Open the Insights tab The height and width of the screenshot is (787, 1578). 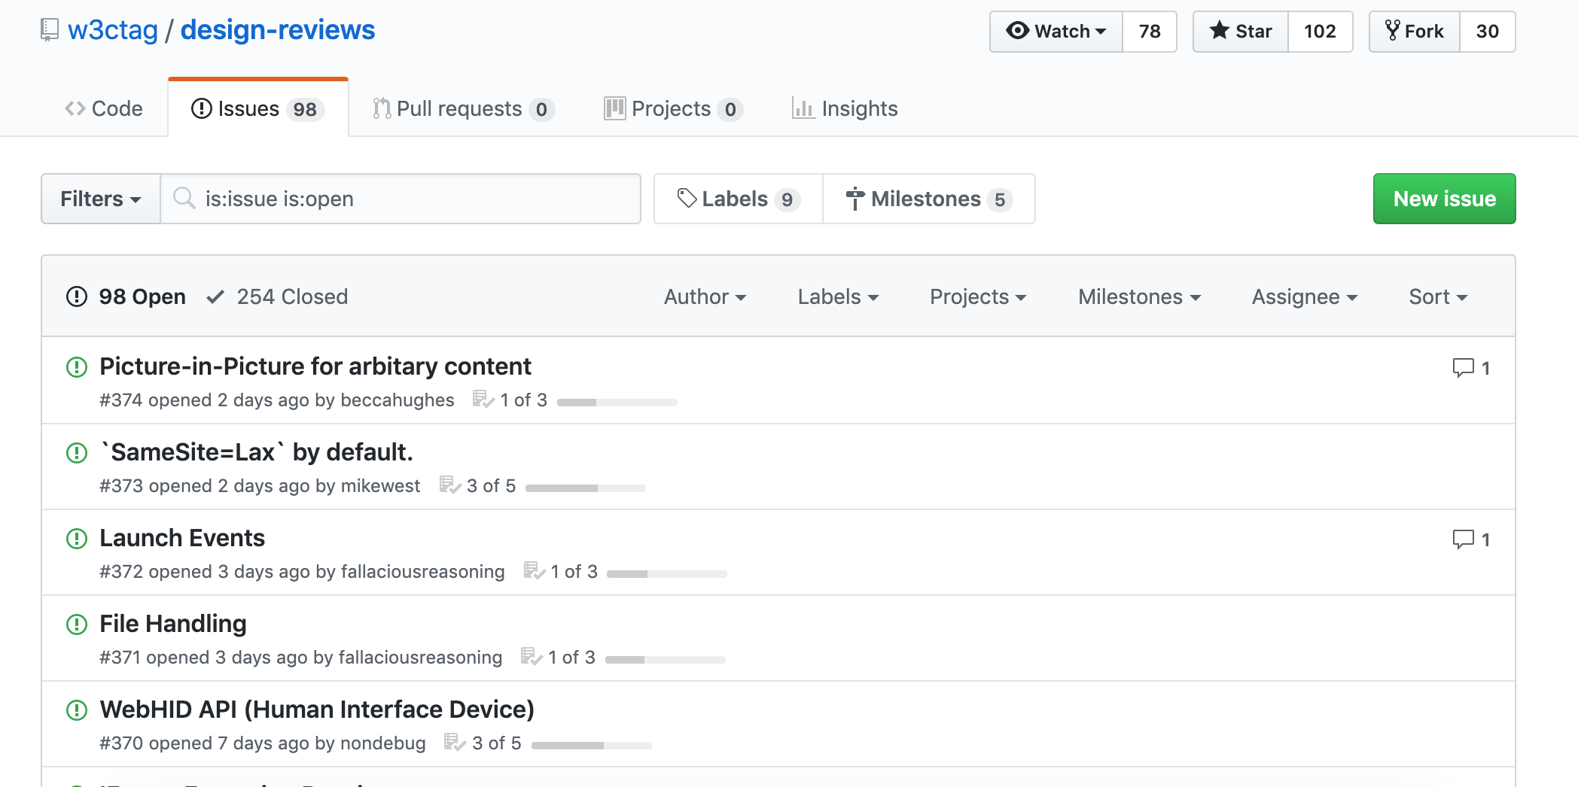(845, 109)
